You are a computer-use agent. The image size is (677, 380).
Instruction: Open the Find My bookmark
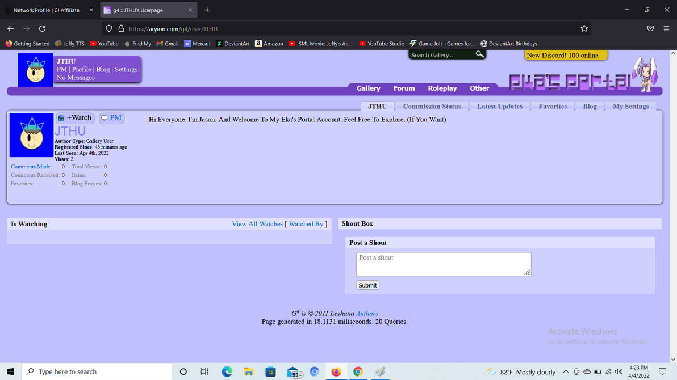(x=137, y=44)
